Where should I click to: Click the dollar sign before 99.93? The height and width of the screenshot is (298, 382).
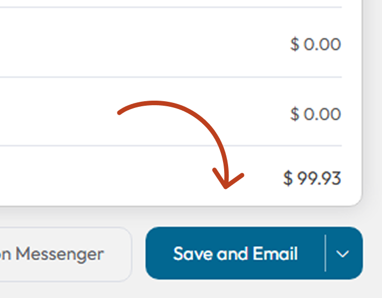(288, 179)
